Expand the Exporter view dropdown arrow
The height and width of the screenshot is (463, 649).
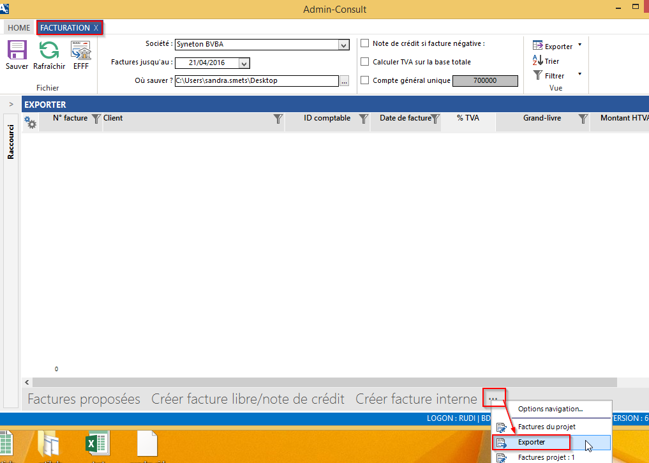tap(579, 45)
